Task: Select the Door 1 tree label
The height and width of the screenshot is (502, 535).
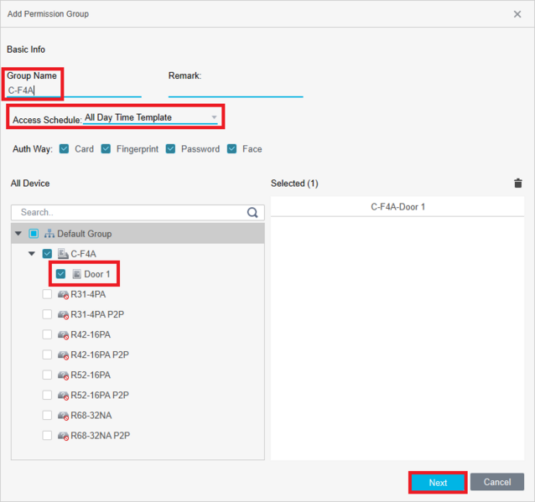Action: point(97,274)
